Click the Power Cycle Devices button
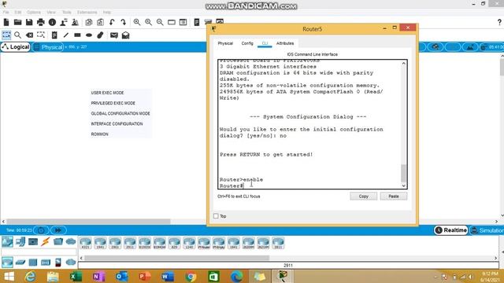Screen dimensions: 504x283 click(x=42, y=230)
